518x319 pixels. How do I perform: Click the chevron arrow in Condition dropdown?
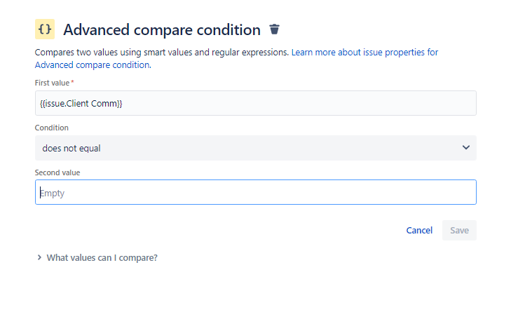[466, 147]
